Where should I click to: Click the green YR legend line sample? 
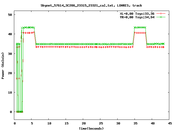click(x=161, y=17)
